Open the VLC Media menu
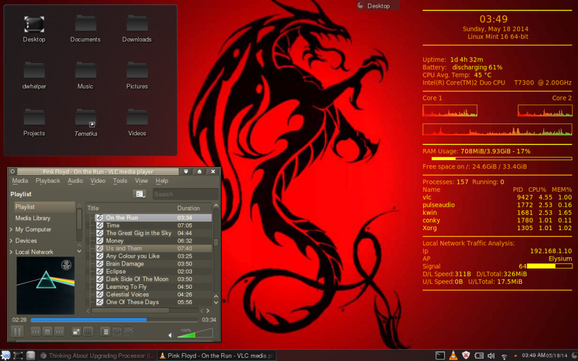 (x=20, y=181)
